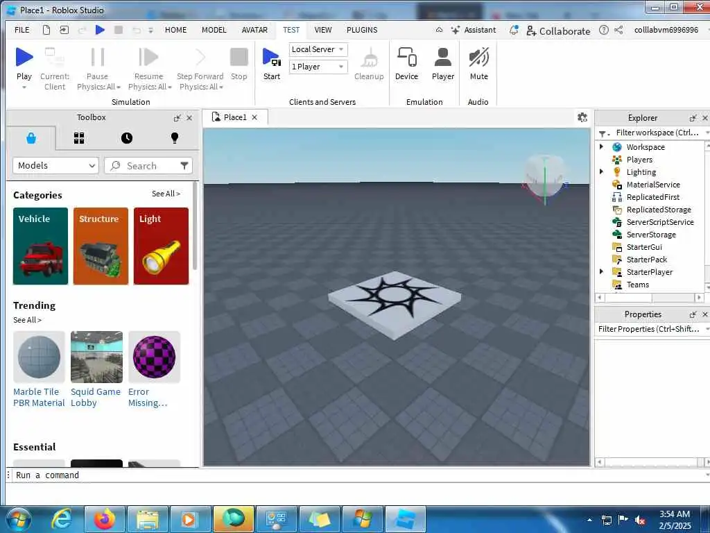The width and height of the screenshot is (710, 533).
Task: Open the Models category dropdown
Action: click(55, 165)
